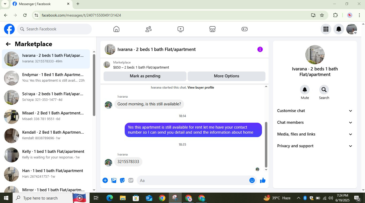The width and height of the screenshot is (365, 203).
Task: Open more actions plus icon in composer
Action: pyautogui.click(x=105, y=180)
